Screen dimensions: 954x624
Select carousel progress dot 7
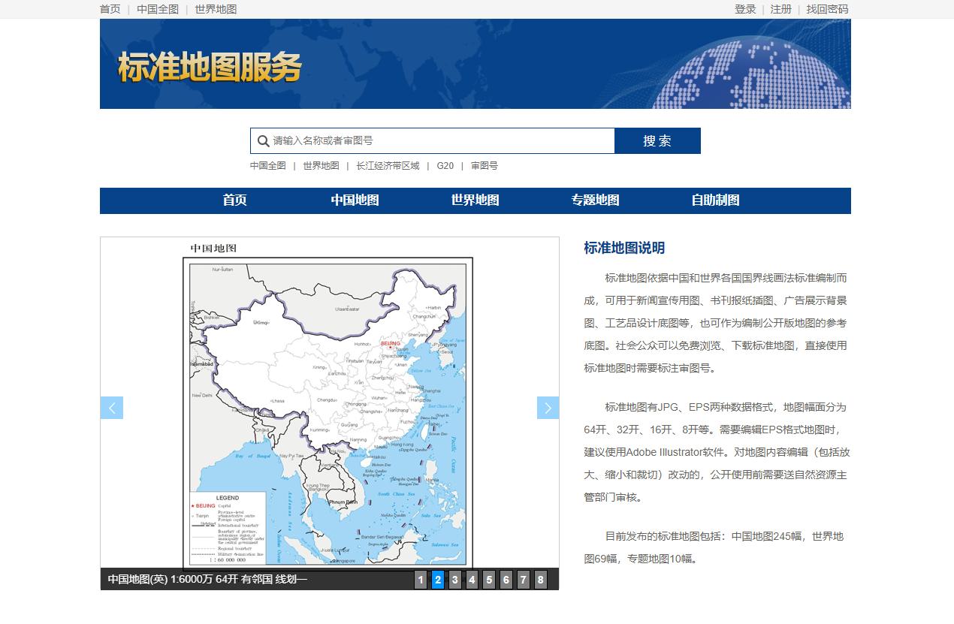pyautogui.click(x=524, y=580)
